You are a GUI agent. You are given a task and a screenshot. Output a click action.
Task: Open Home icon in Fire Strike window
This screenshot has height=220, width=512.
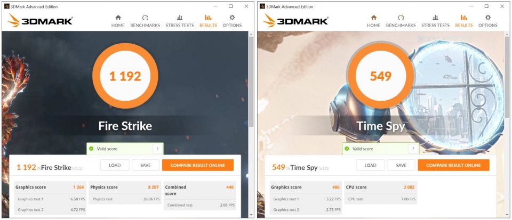click(118, 18)
